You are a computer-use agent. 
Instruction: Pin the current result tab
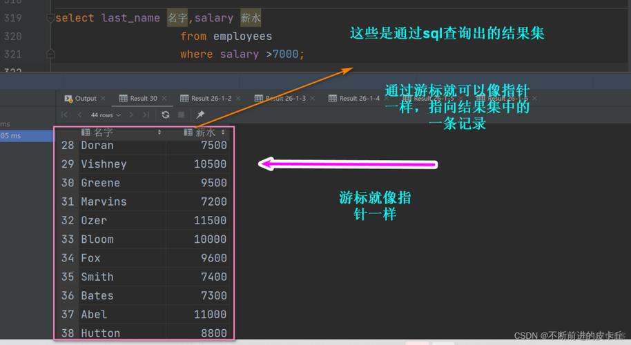[x=200, y=115]
